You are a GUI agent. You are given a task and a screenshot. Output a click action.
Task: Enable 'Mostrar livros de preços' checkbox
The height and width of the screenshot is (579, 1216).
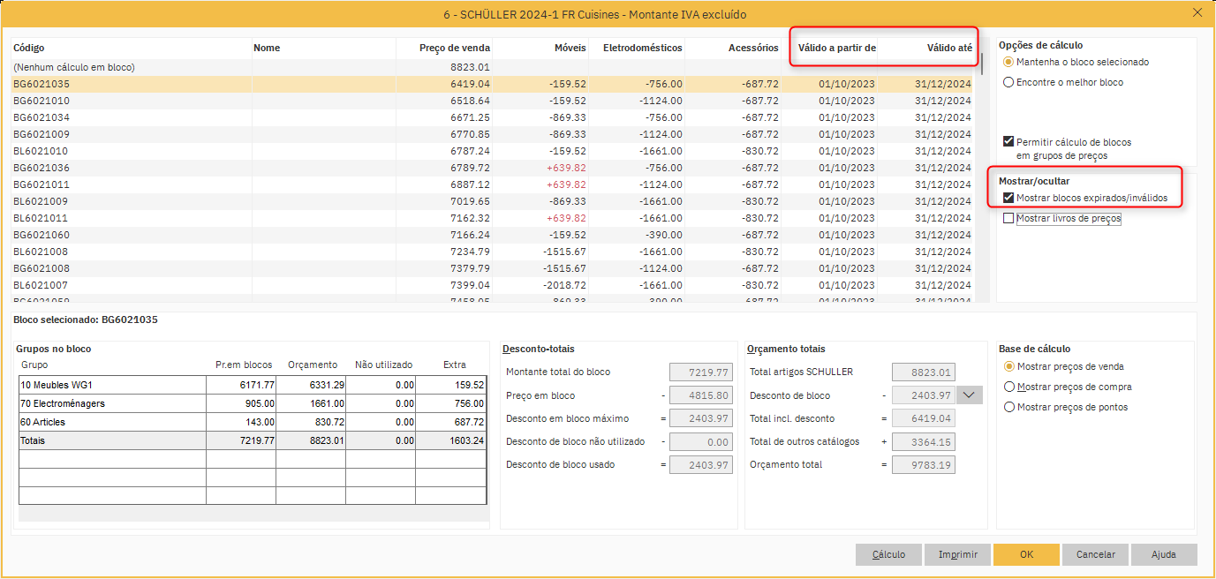(1008, 219)
